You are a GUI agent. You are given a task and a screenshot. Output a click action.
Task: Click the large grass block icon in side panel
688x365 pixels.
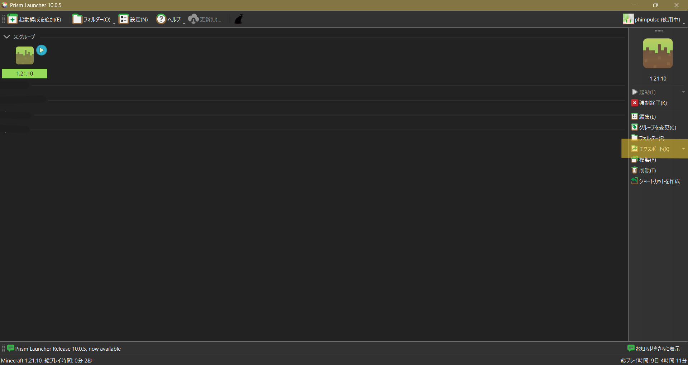(658, 54)
